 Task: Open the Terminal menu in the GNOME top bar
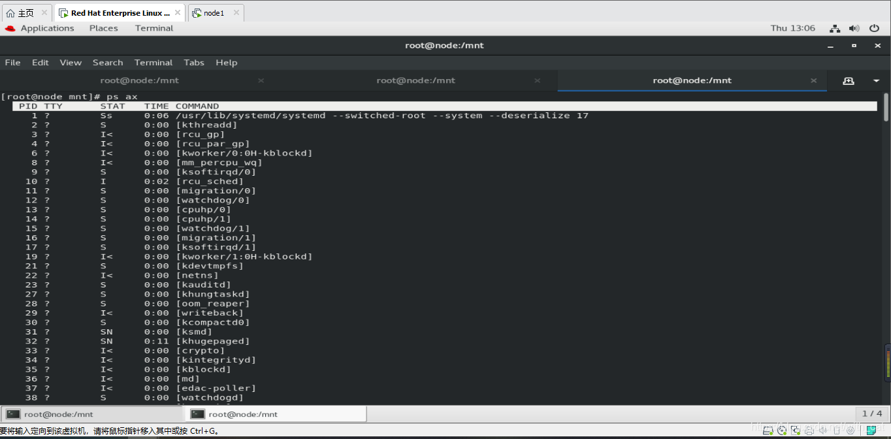pyautogui.click(x=154, y=28)
